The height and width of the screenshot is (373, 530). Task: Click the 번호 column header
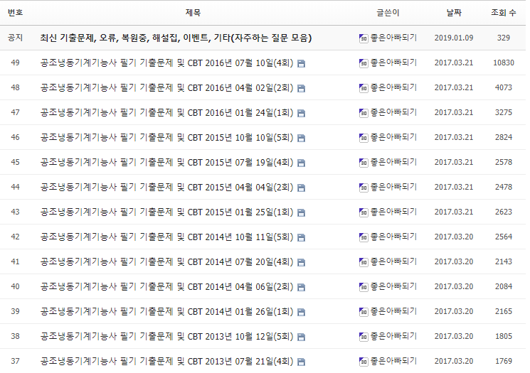[16, 13]
